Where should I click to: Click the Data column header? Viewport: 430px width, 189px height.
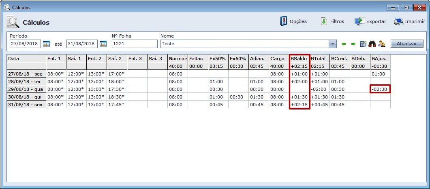26,59
